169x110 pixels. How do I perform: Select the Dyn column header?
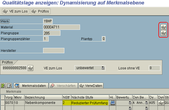coord(161,97)
